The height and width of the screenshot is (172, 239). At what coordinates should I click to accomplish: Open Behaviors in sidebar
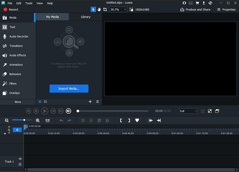pos(18,74)
